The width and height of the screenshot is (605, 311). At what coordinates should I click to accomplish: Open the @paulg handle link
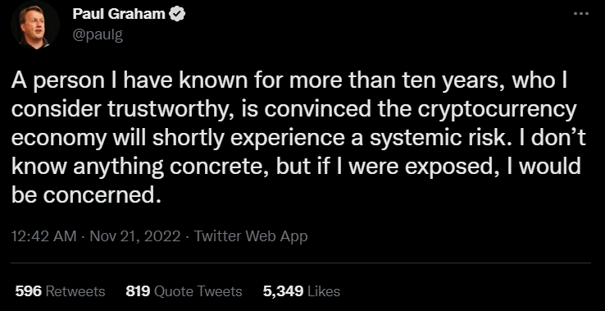pyautogui.click(x=98, y=35)
